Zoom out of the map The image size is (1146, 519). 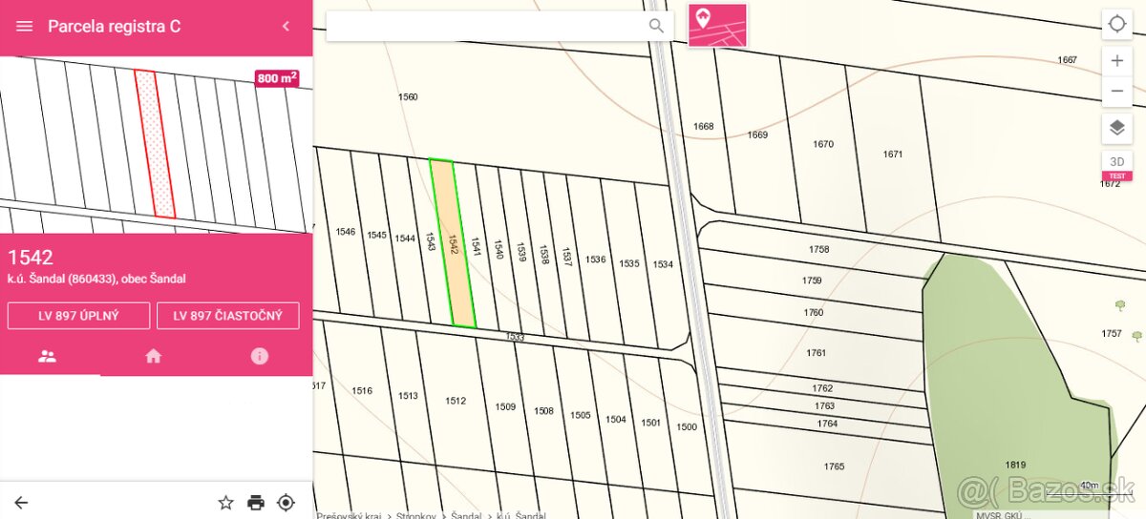pyautogui.click(x=1116, y=92)
